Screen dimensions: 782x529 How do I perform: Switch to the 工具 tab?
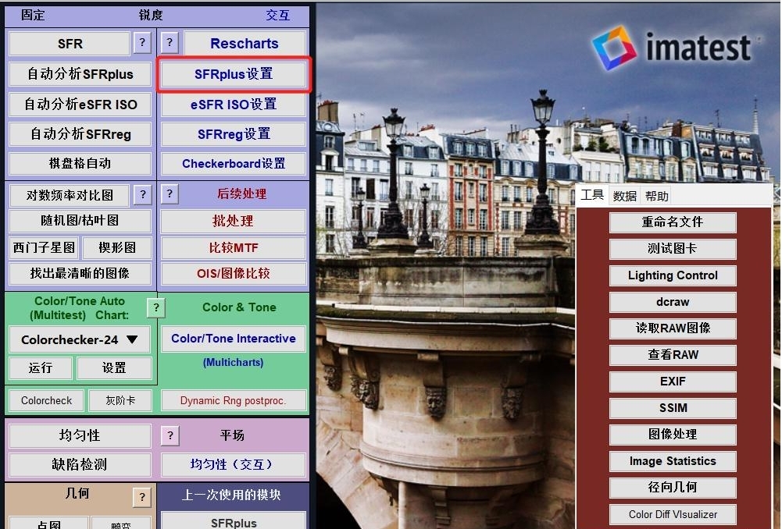click(x=592, y=195)
